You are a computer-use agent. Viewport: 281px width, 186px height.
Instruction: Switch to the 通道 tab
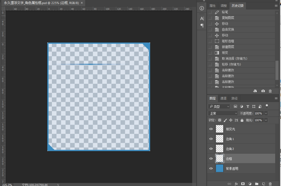(223, 99)
